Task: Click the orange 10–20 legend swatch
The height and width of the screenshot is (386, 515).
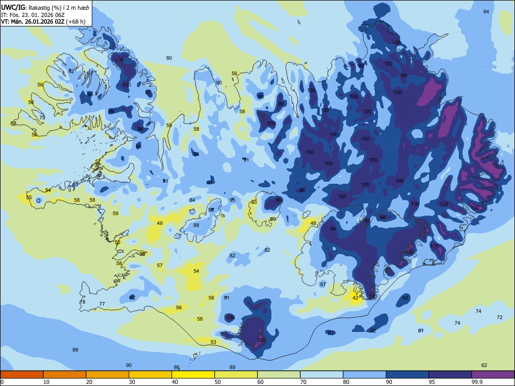Action: click(65, 375)
